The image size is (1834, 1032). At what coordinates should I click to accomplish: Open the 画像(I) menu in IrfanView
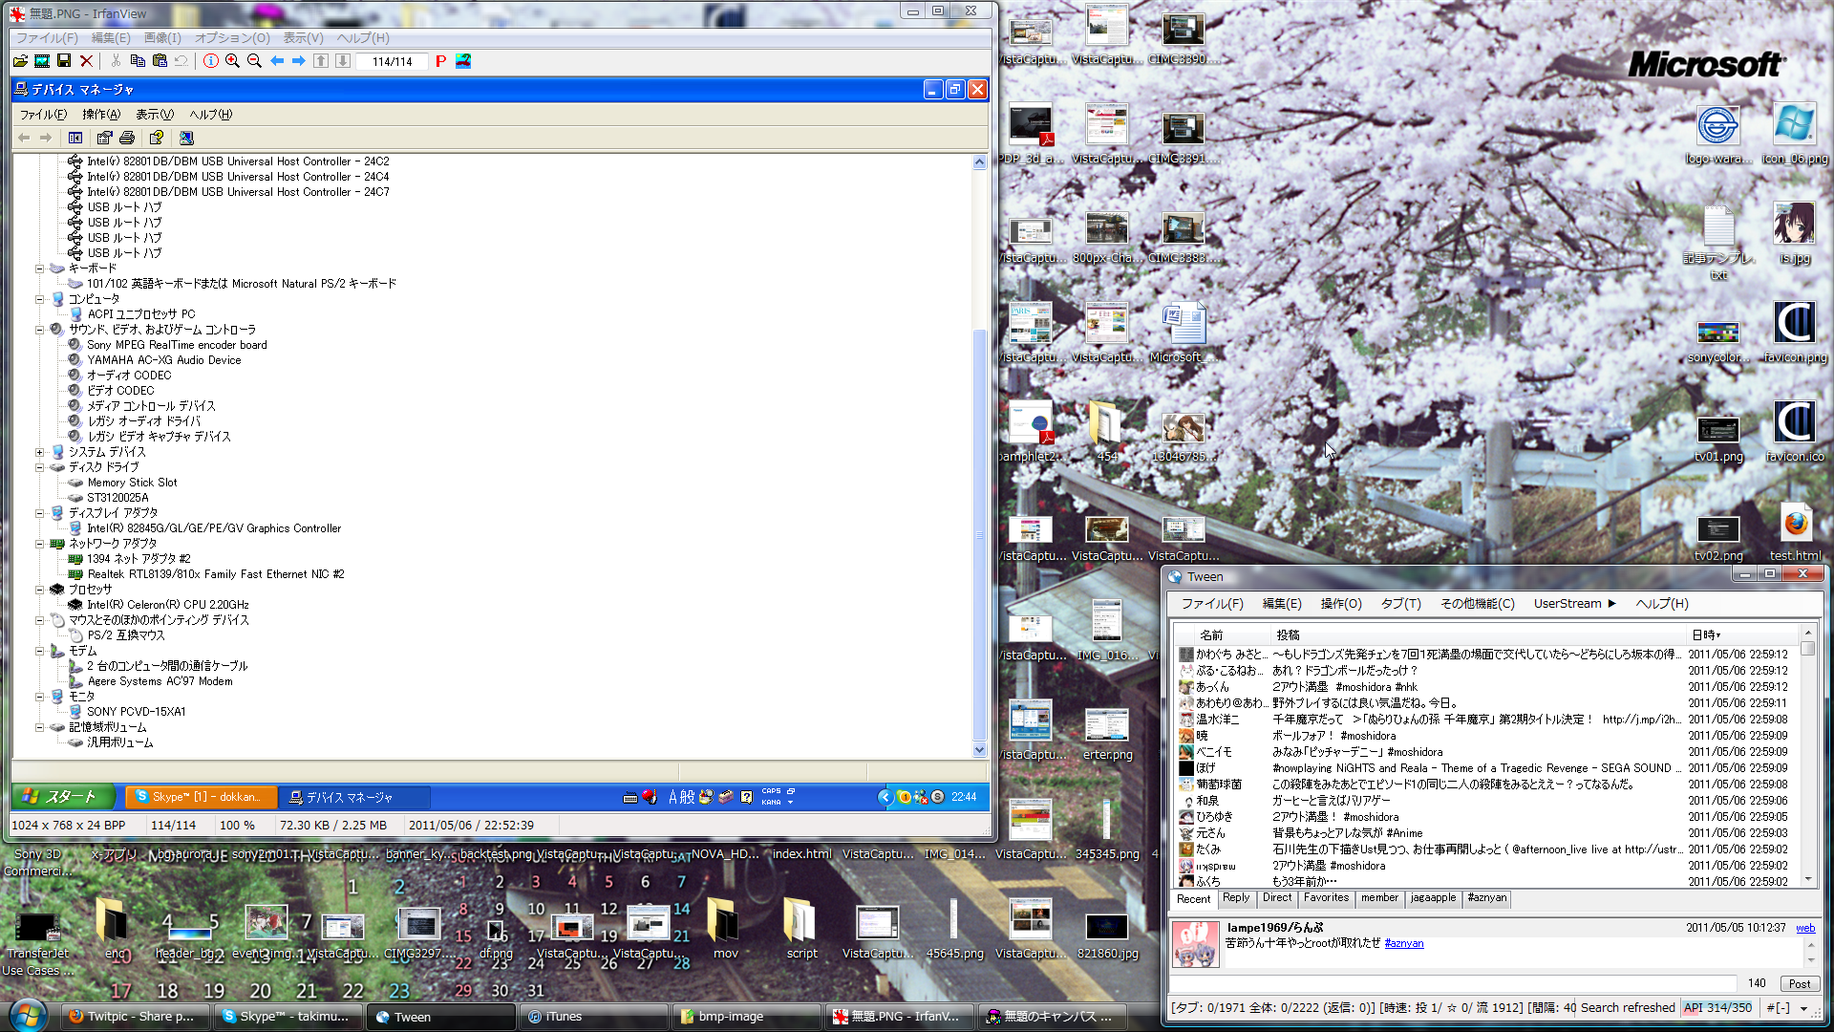click(162, 38)
